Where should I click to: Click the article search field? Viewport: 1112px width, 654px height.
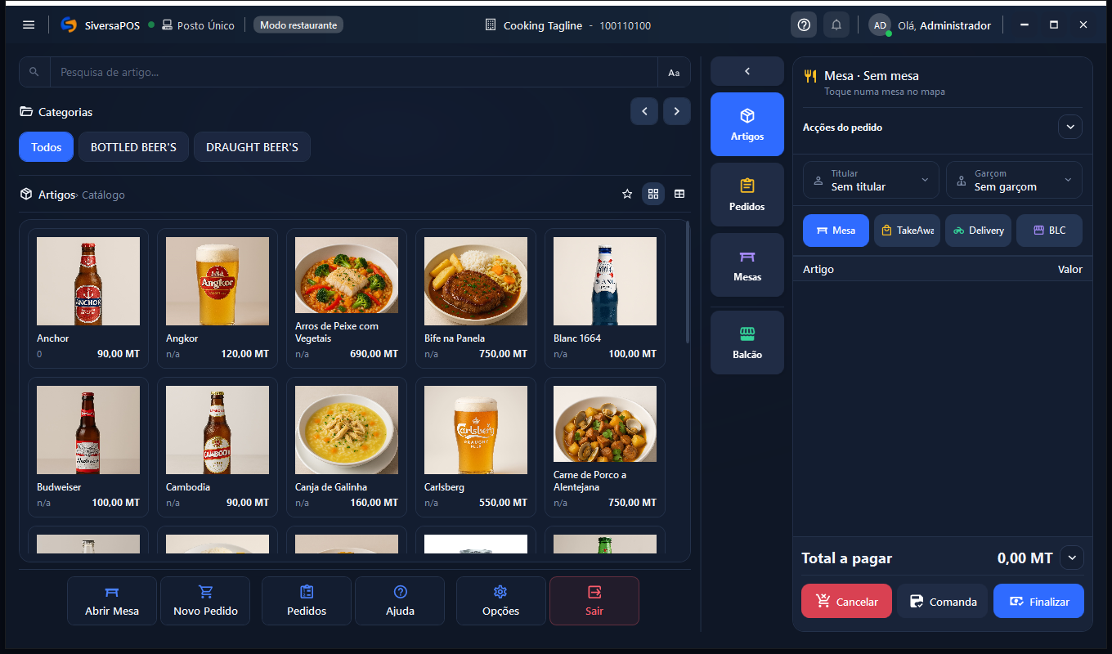(x=354, y=72)
